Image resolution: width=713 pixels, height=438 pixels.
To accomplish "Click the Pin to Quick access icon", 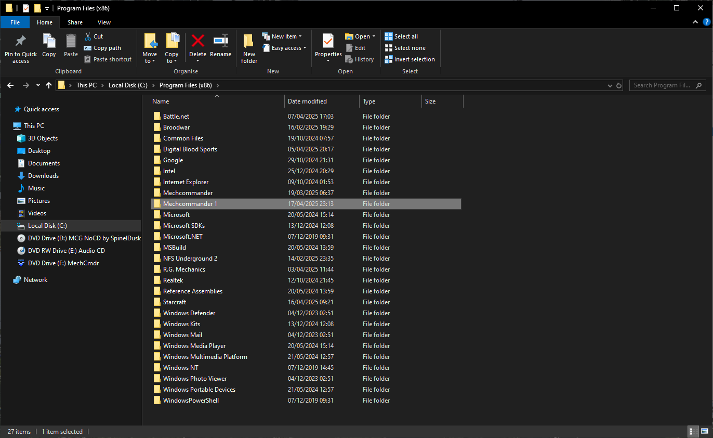I will coord(21,41).
